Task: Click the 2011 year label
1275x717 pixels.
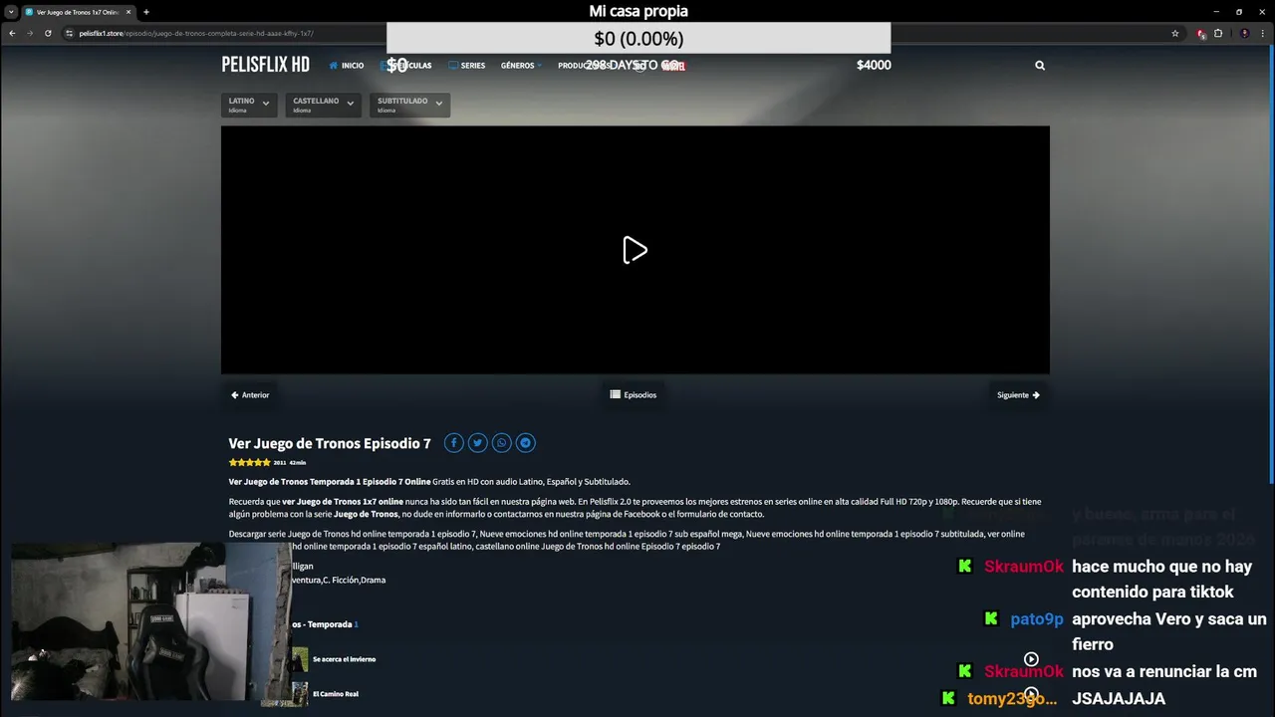Action: [280, 463]
